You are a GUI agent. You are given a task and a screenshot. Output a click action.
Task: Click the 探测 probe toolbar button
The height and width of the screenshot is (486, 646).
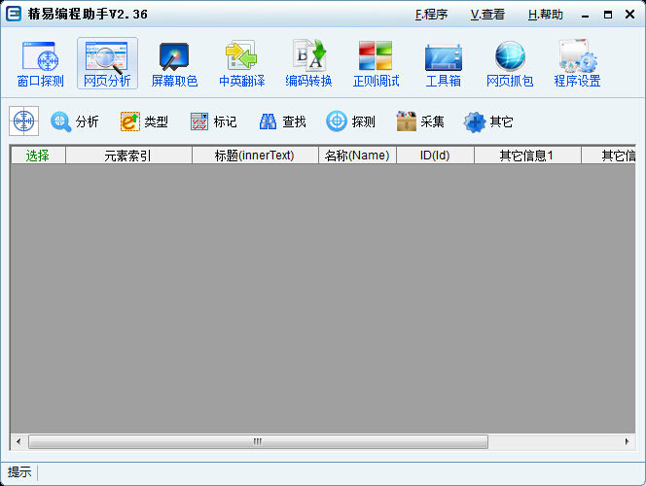[350, 121]
